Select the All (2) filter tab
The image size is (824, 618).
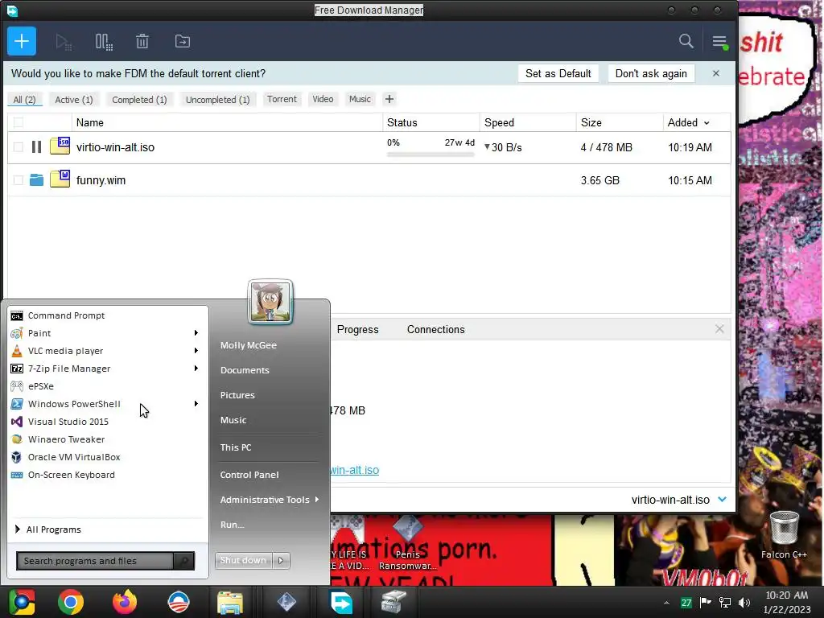pyautogui.click(x=25, y=99)
